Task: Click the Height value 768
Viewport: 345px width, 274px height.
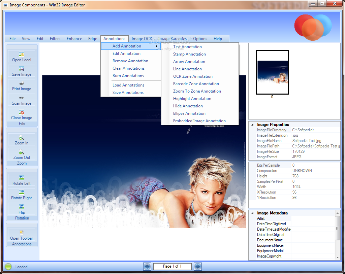Action: point(295,176)
